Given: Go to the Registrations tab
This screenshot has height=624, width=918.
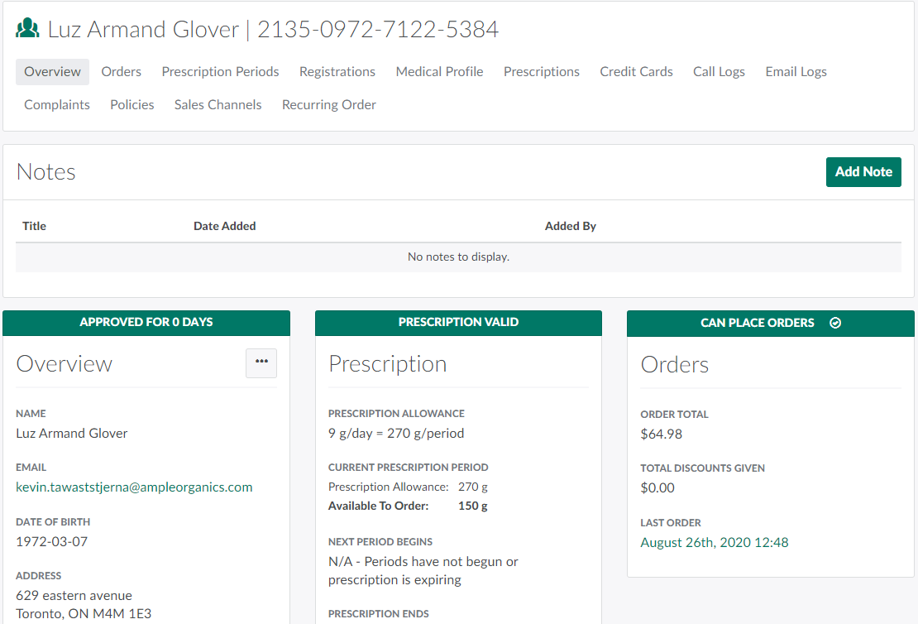Looking at the screenshot, I should (337, 72).
